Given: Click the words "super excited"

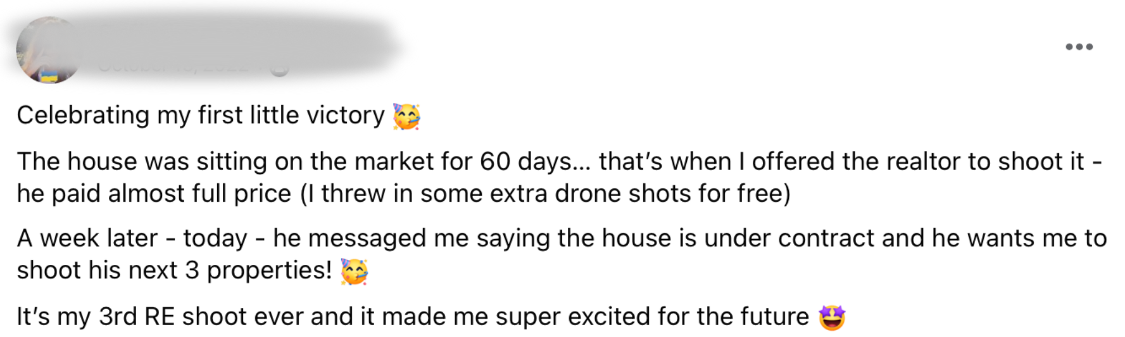Looking at the screenshot, I should [573, 317].
